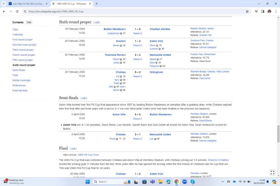
Task: Go to Third round proper section
Action: [x=23, y=50]
